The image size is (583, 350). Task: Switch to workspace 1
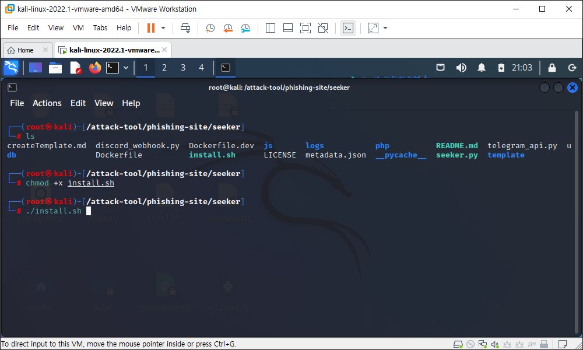[x=146, y=68]
